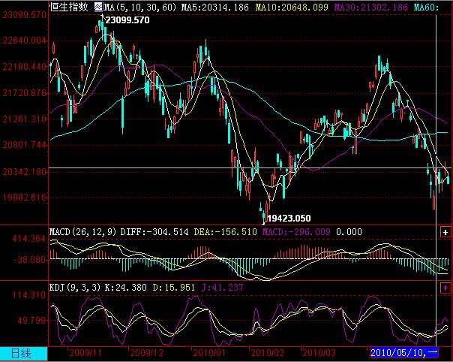Click the 21261.310 price axis label

[x=24, y=119]
